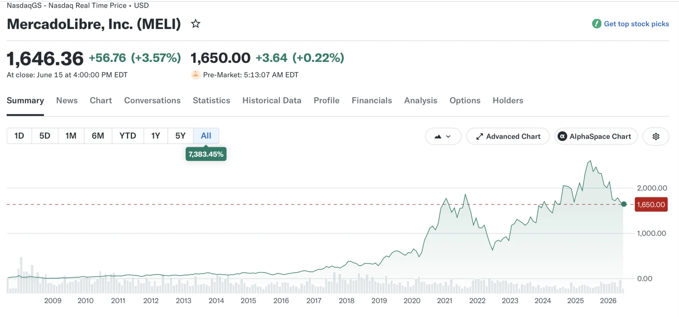Switch to the Analysis tab

pos(421,101)
